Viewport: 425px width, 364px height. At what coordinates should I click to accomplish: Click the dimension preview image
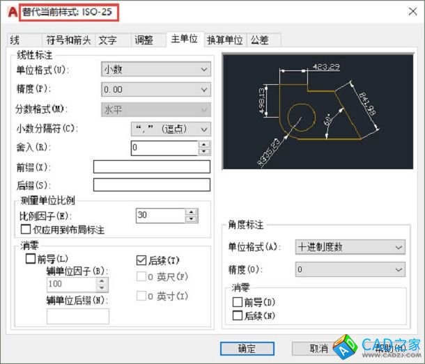tap(317, 113)
